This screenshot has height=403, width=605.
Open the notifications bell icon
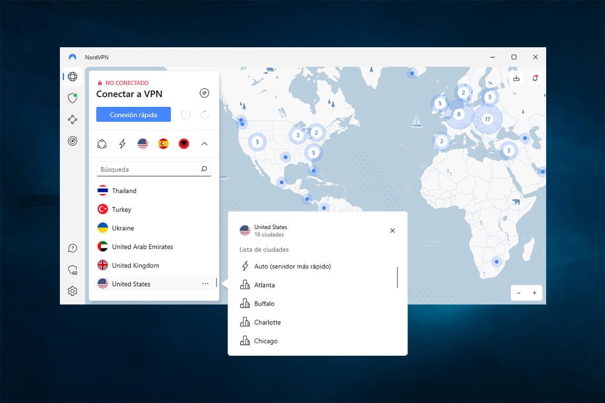coord(535,78)
